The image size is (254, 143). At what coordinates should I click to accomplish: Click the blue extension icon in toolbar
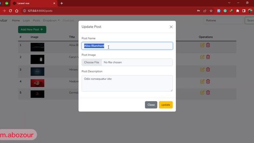pyautogui.click(x=219, y=11)
